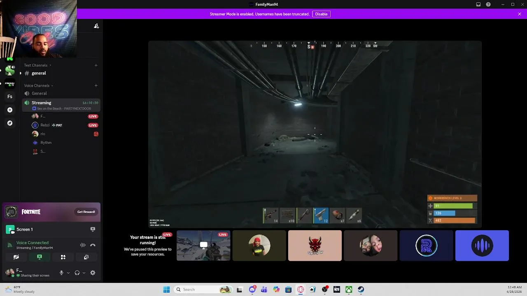The height and width of the screenshot is (296, 527).
Task: Open Opera browser from the taskbar
Action: pos(301,289)
